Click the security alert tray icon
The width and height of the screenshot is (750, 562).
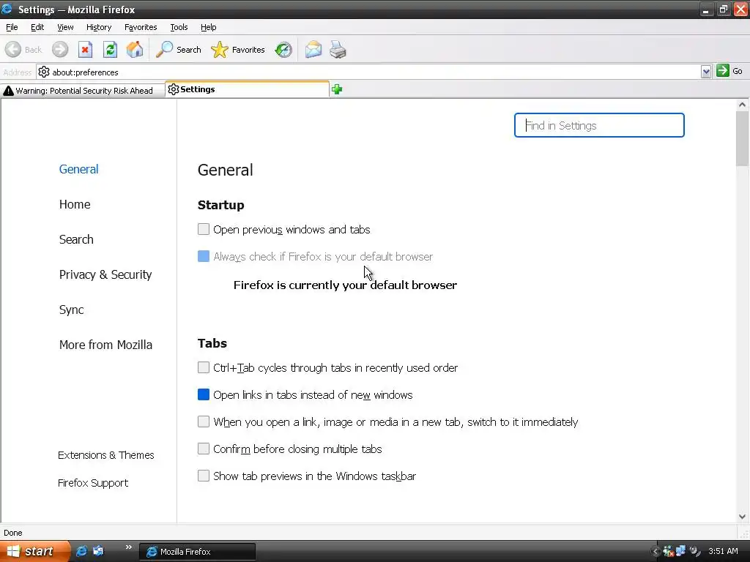(x=668, y=552)
